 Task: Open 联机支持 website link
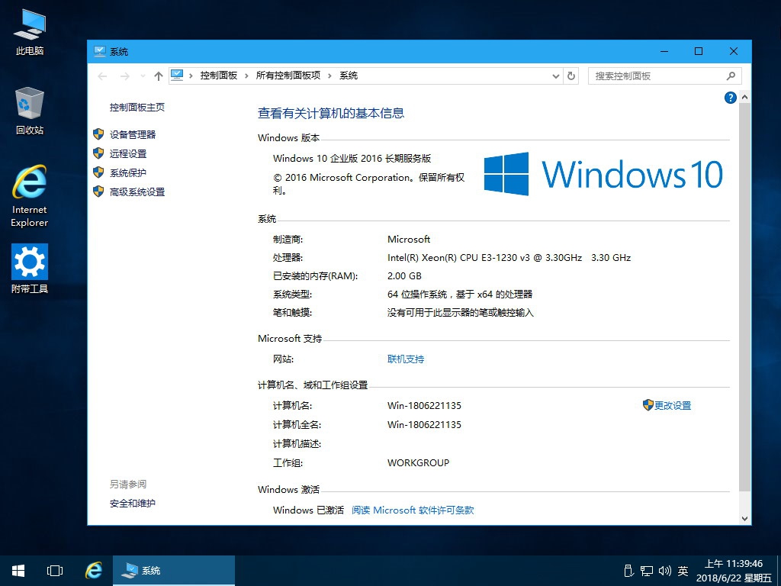(x=406, y=359)
